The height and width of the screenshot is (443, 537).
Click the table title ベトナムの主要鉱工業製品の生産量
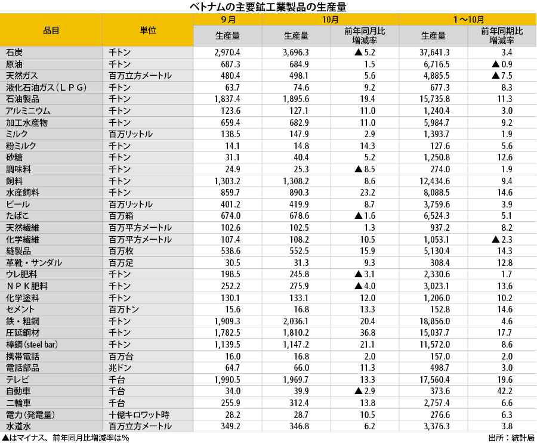[x=268, y=7]
